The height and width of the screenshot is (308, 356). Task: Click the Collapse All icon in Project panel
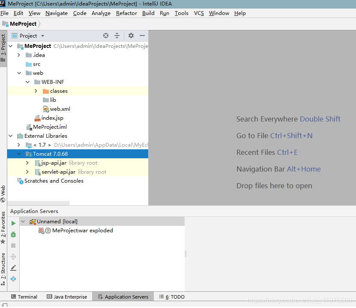tap(117, 36)
